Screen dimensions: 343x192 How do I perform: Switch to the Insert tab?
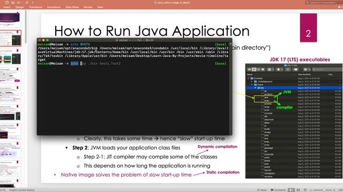(x=7, y=7)
